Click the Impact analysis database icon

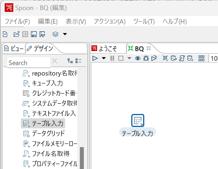tap(174, 58)
